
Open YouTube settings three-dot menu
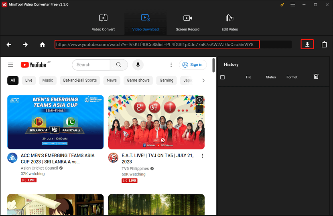coord(171,65)
